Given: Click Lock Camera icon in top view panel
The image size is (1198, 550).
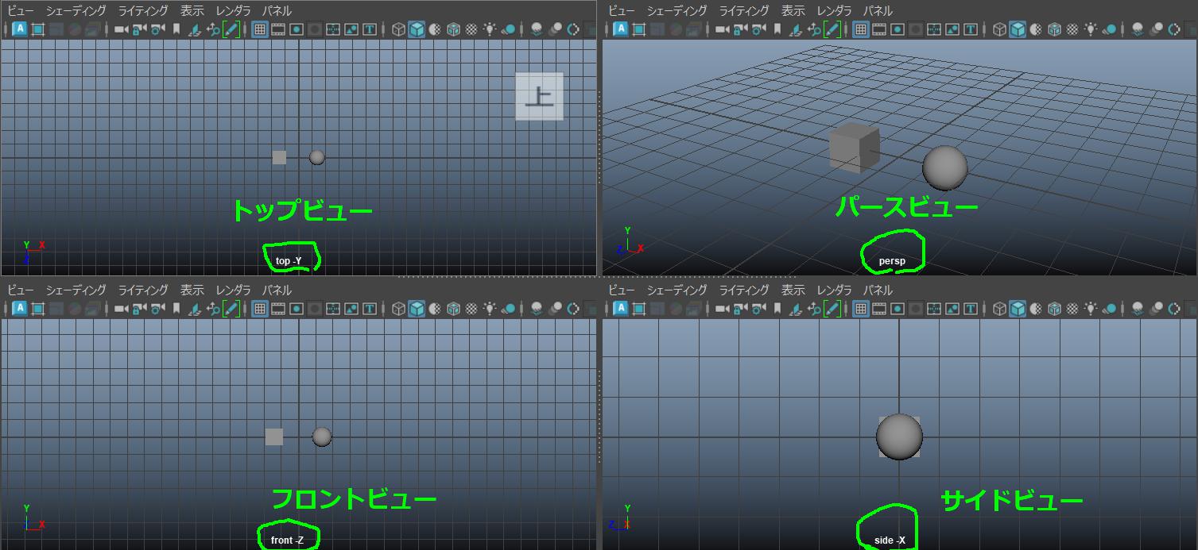Looking at the screenshot, I should pos(139,29).
